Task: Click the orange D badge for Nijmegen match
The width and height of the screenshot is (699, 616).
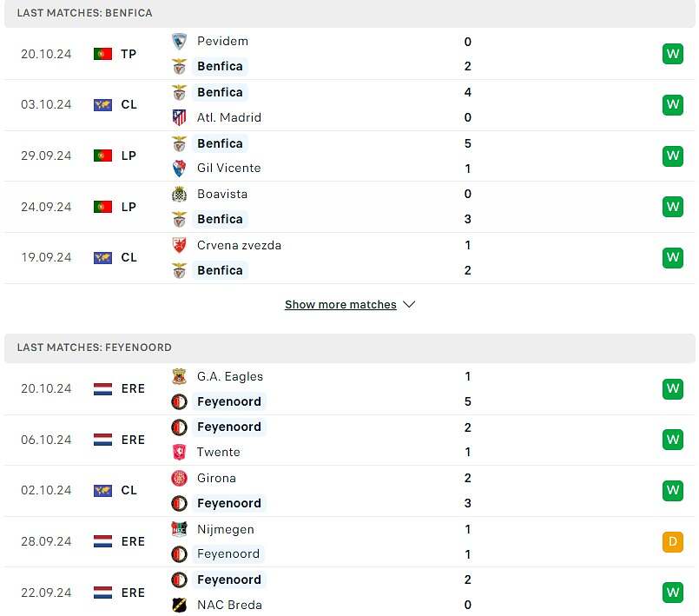Action: click(672, 542)
